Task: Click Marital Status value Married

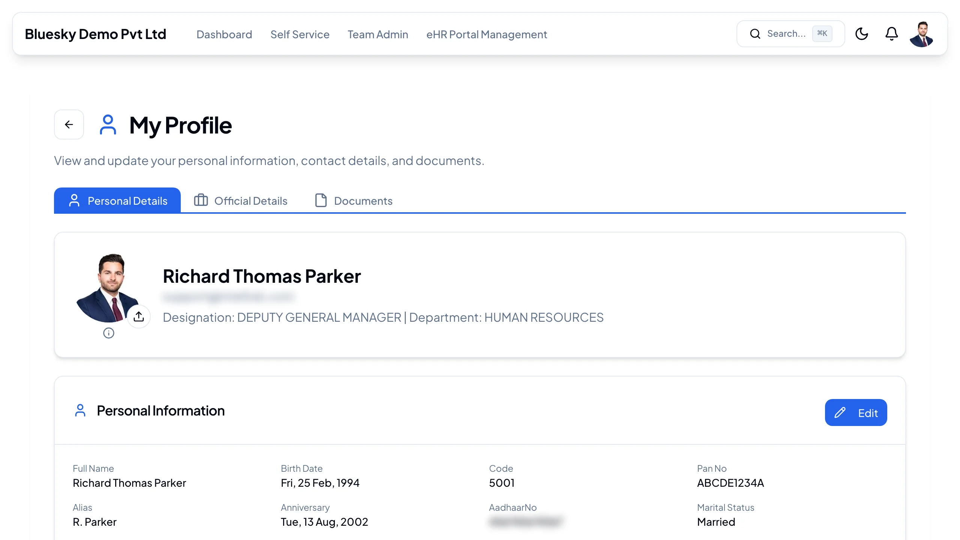Action: click(x=716, y=522)
